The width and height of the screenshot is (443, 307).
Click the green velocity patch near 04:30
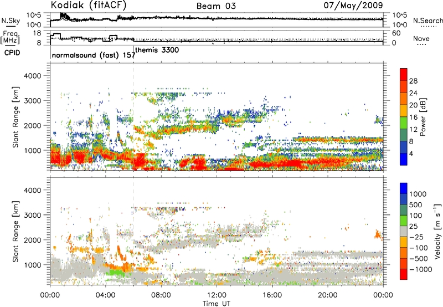pyautogui.click(x=116, y=273)
